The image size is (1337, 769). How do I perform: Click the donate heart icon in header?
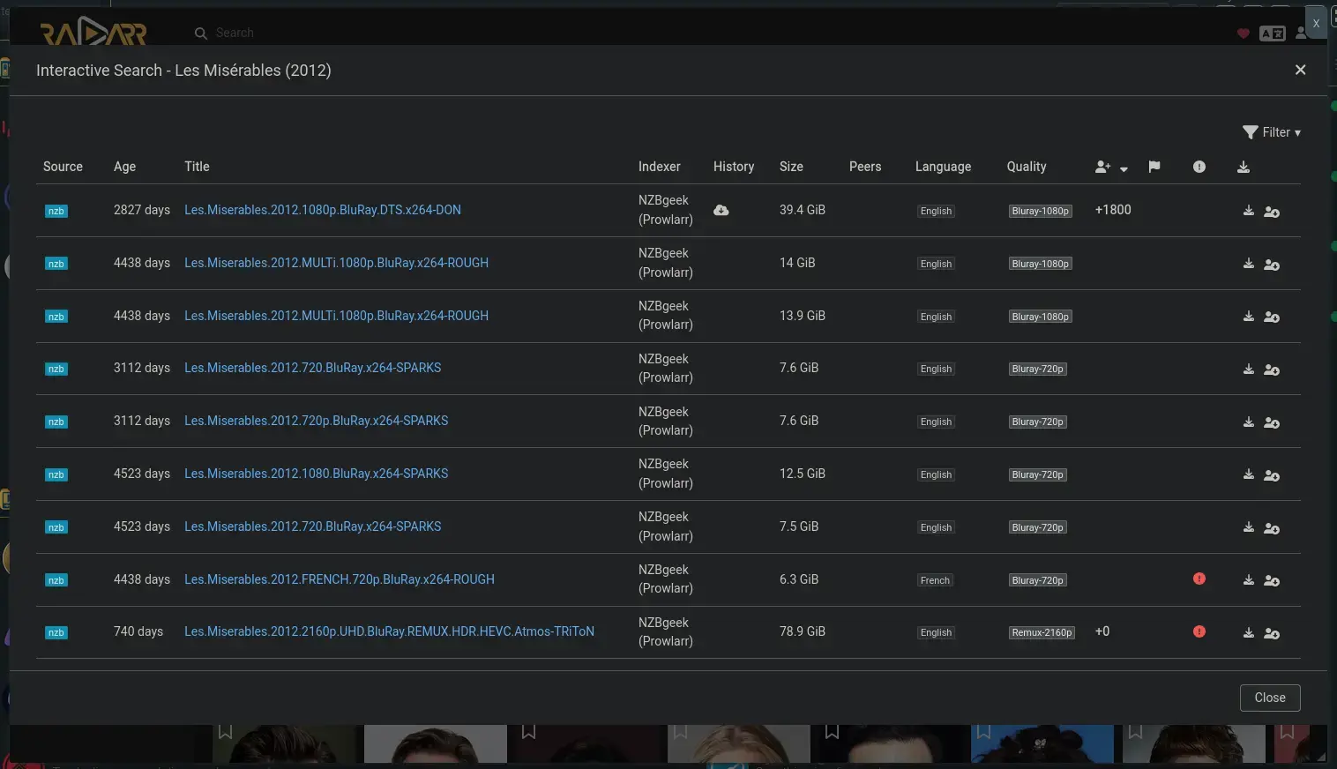point(1244,34)
